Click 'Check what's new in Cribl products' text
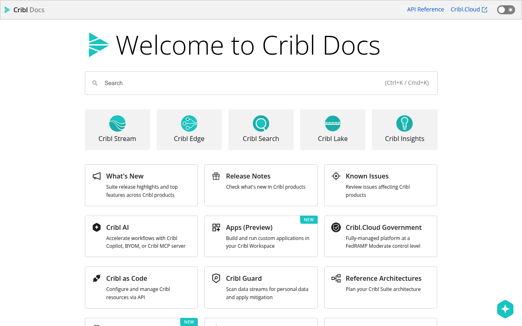Screen dimensions: 522x326 coord(266,187)
